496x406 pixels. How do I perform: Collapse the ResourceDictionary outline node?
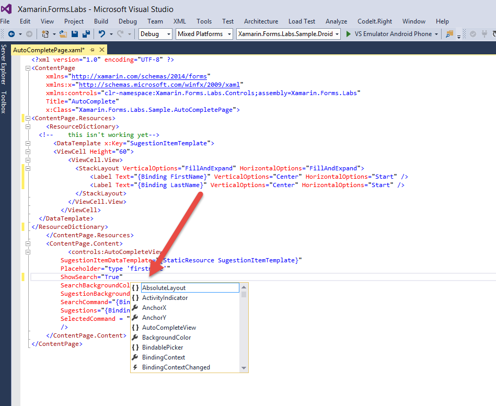28,126
